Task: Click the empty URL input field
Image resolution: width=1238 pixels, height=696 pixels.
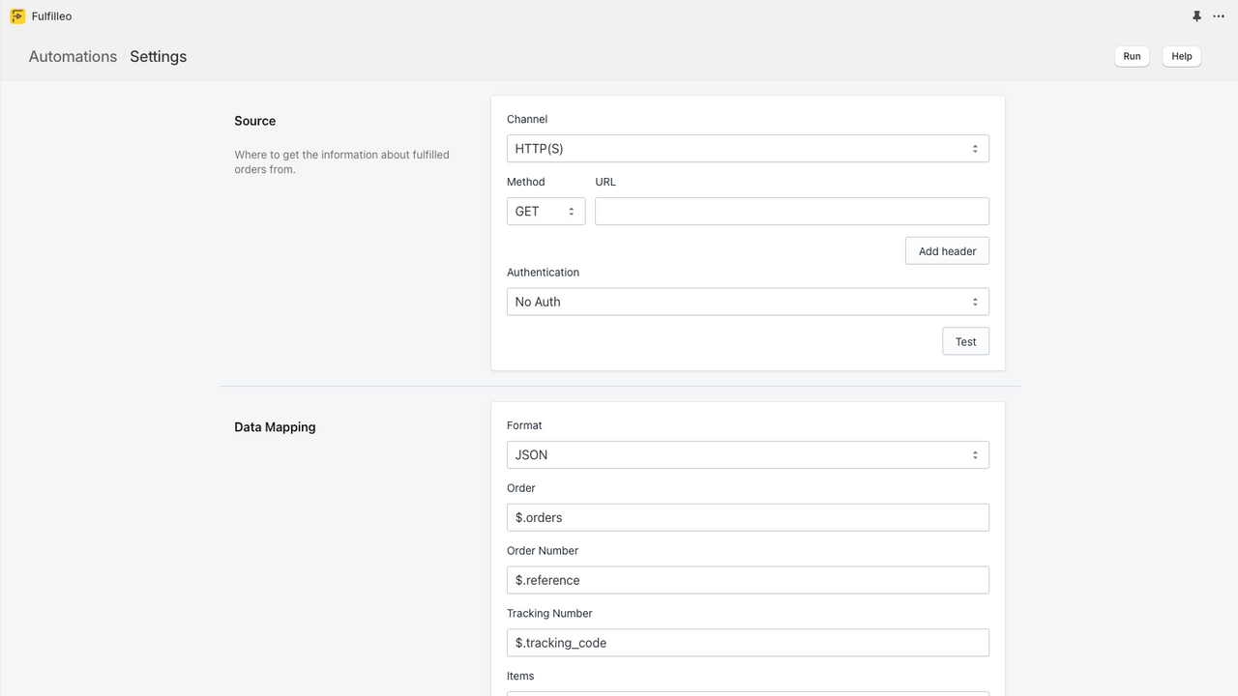Action: point(791,211)
